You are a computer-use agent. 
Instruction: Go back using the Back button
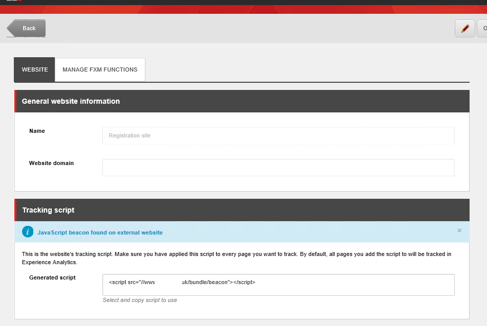tap(27, 28)
